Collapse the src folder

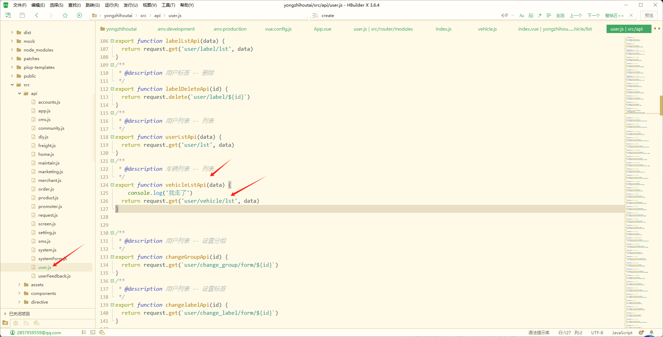pos(12,85)
